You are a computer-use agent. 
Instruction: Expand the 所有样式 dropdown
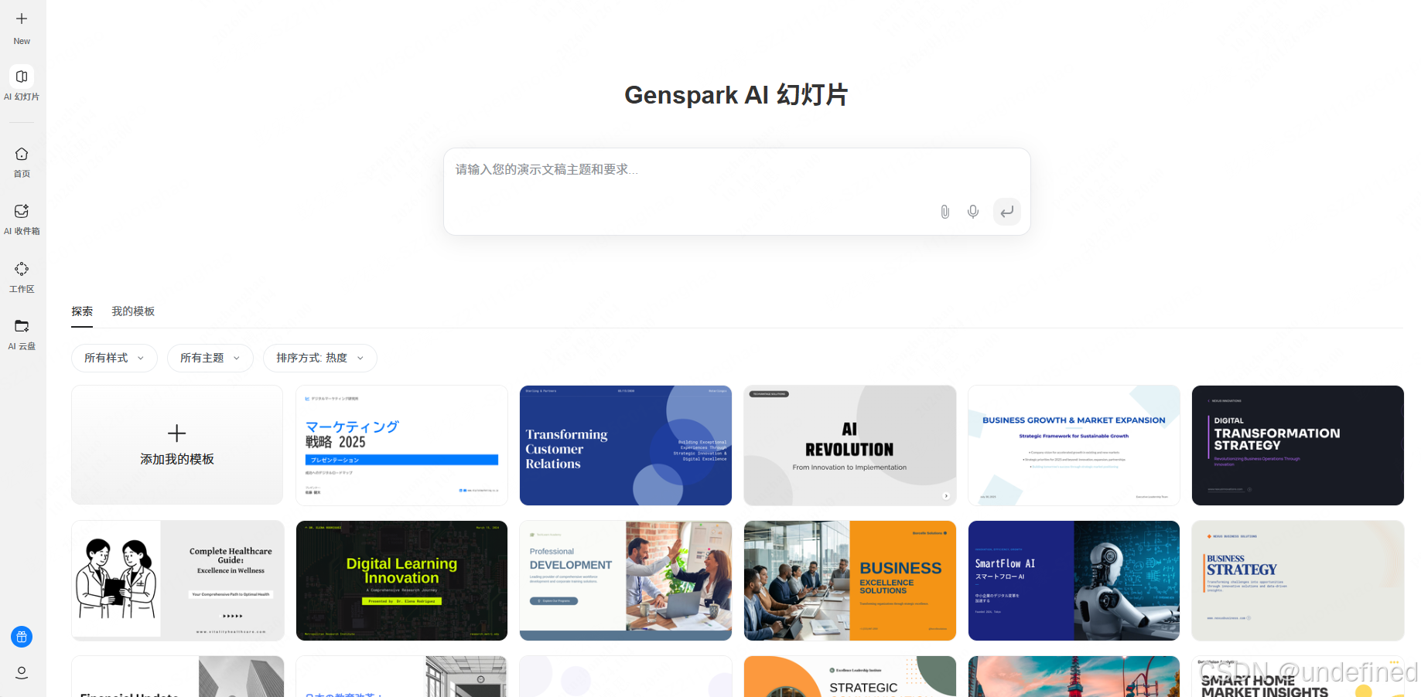(x=114, y=358)
